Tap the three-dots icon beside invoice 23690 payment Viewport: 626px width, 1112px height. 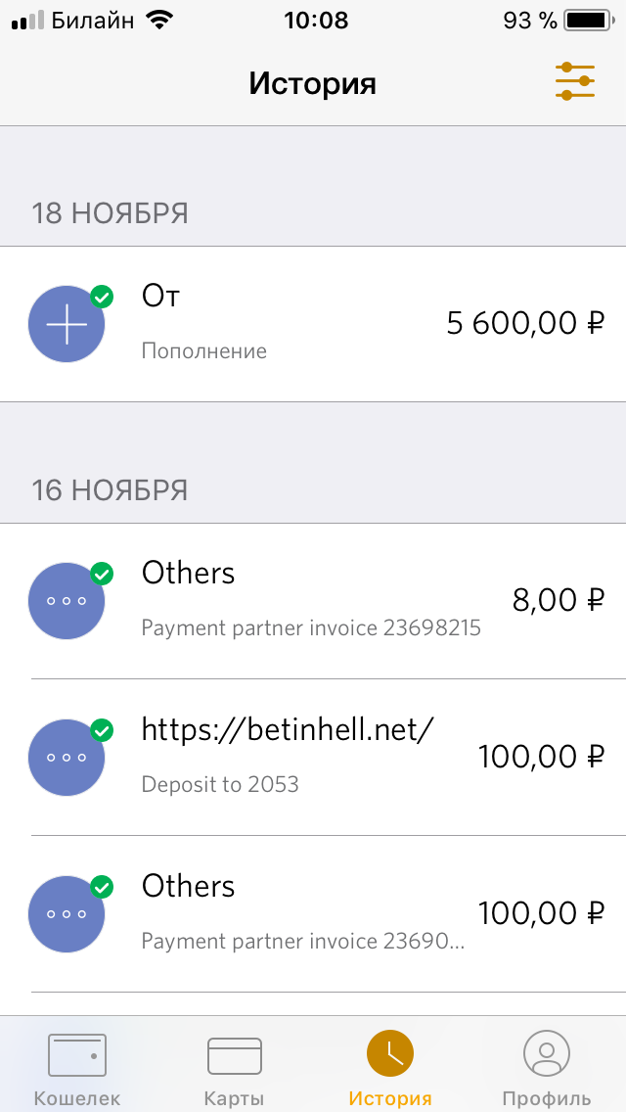point(67,914)
